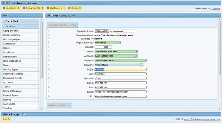Click the City input field
This screenshot has width=222, height=124.
point(121,74)
